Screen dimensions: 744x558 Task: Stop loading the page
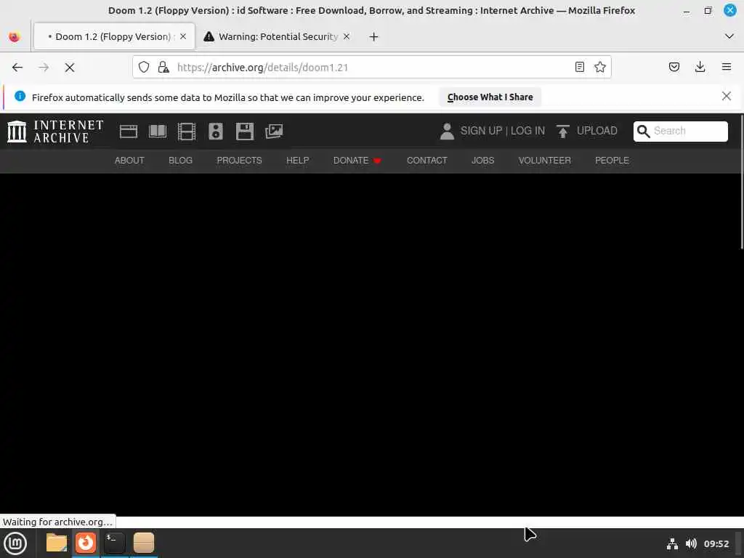[x=70, y=68]
